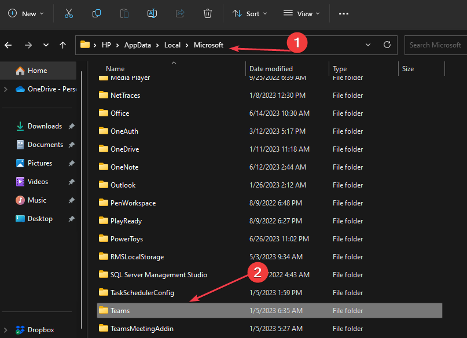
Task: Click the Music icon in sidebar
Action: pos(20,200)
